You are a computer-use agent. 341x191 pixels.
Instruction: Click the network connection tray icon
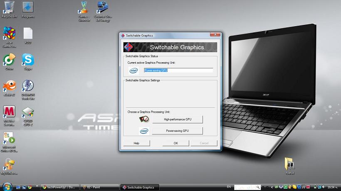pos(319,187)
